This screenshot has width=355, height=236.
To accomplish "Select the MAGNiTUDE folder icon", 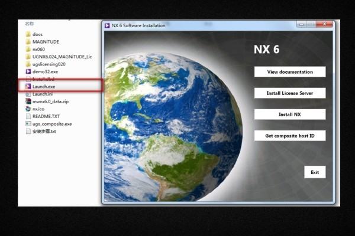I will [28, 42].
